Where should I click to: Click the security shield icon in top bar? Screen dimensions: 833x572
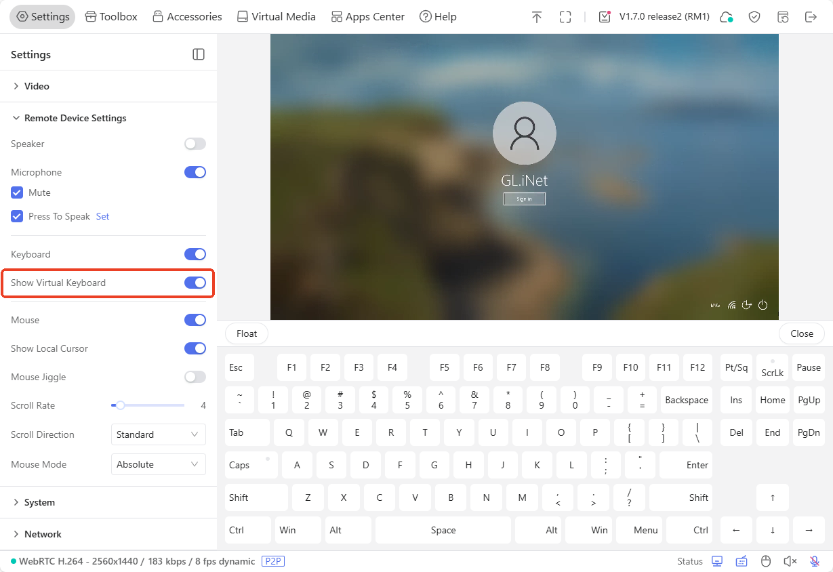click(754, 16)
